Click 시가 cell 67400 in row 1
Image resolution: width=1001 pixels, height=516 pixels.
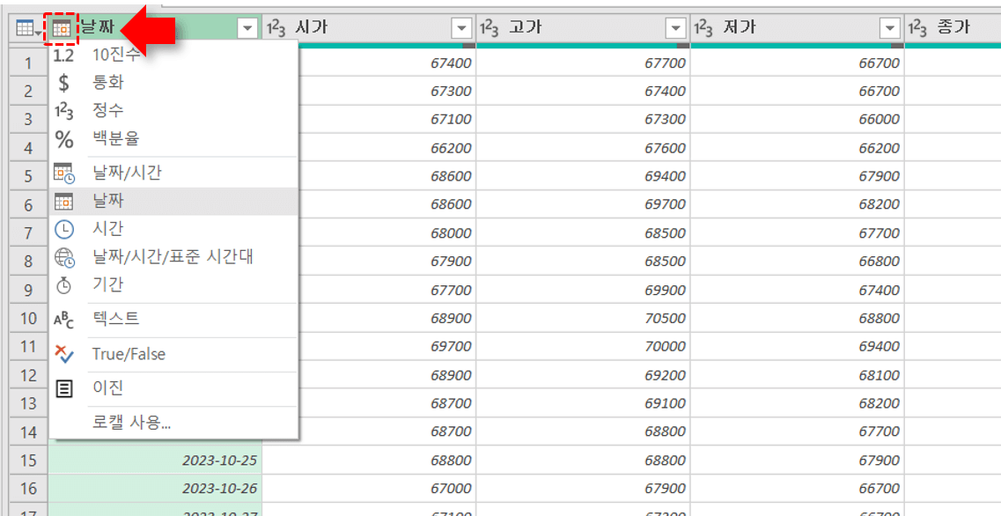pos(369,63)
